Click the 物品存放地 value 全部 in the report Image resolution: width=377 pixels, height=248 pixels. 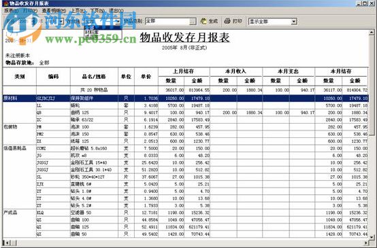tap(44, 63)
